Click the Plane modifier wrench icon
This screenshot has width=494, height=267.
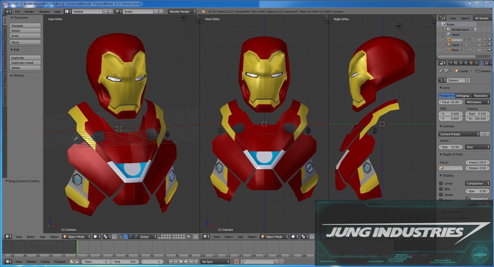point(471,50)
